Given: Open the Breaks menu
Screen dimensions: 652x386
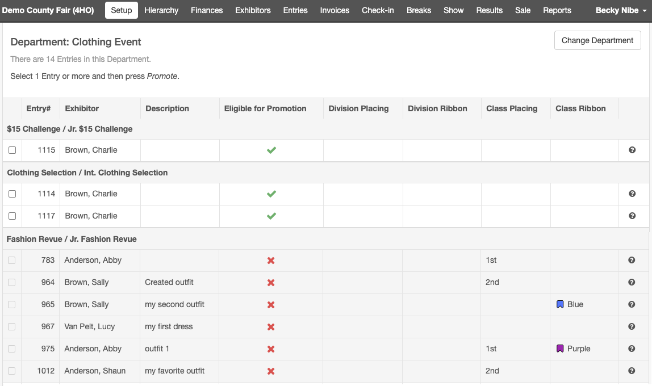Looking at the screenshot, I should tap(419, 10).
